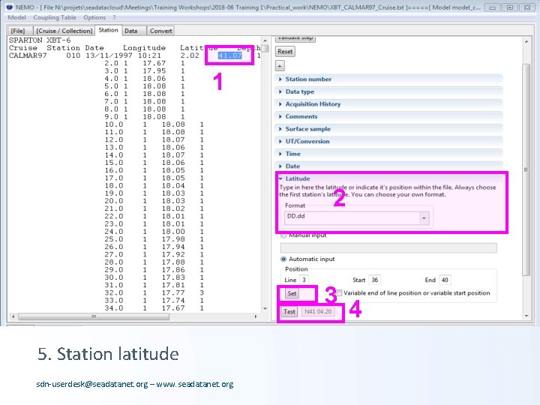Click station number 010 in the file
Viewport: 540px width, 405px height.
[73, 55]
